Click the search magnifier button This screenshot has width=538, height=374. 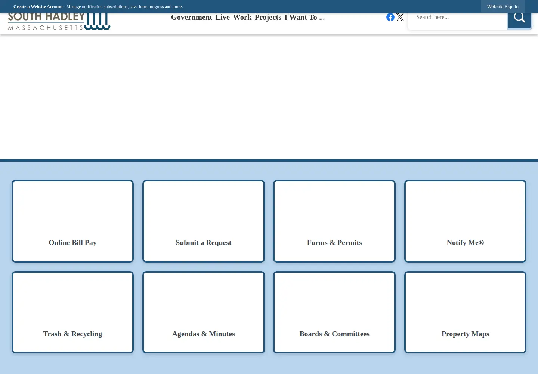click(x=519, y=18)
